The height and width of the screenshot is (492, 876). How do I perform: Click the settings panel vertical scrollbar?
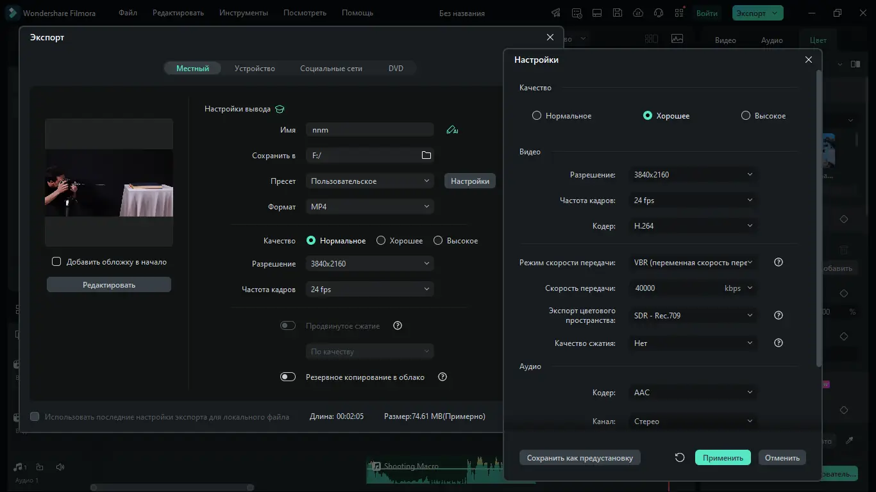pyautogui.click(x=818, y=219)
